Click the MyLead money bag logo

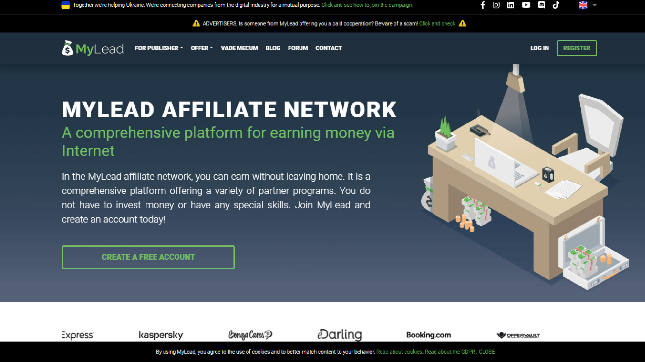click(68, 48)
